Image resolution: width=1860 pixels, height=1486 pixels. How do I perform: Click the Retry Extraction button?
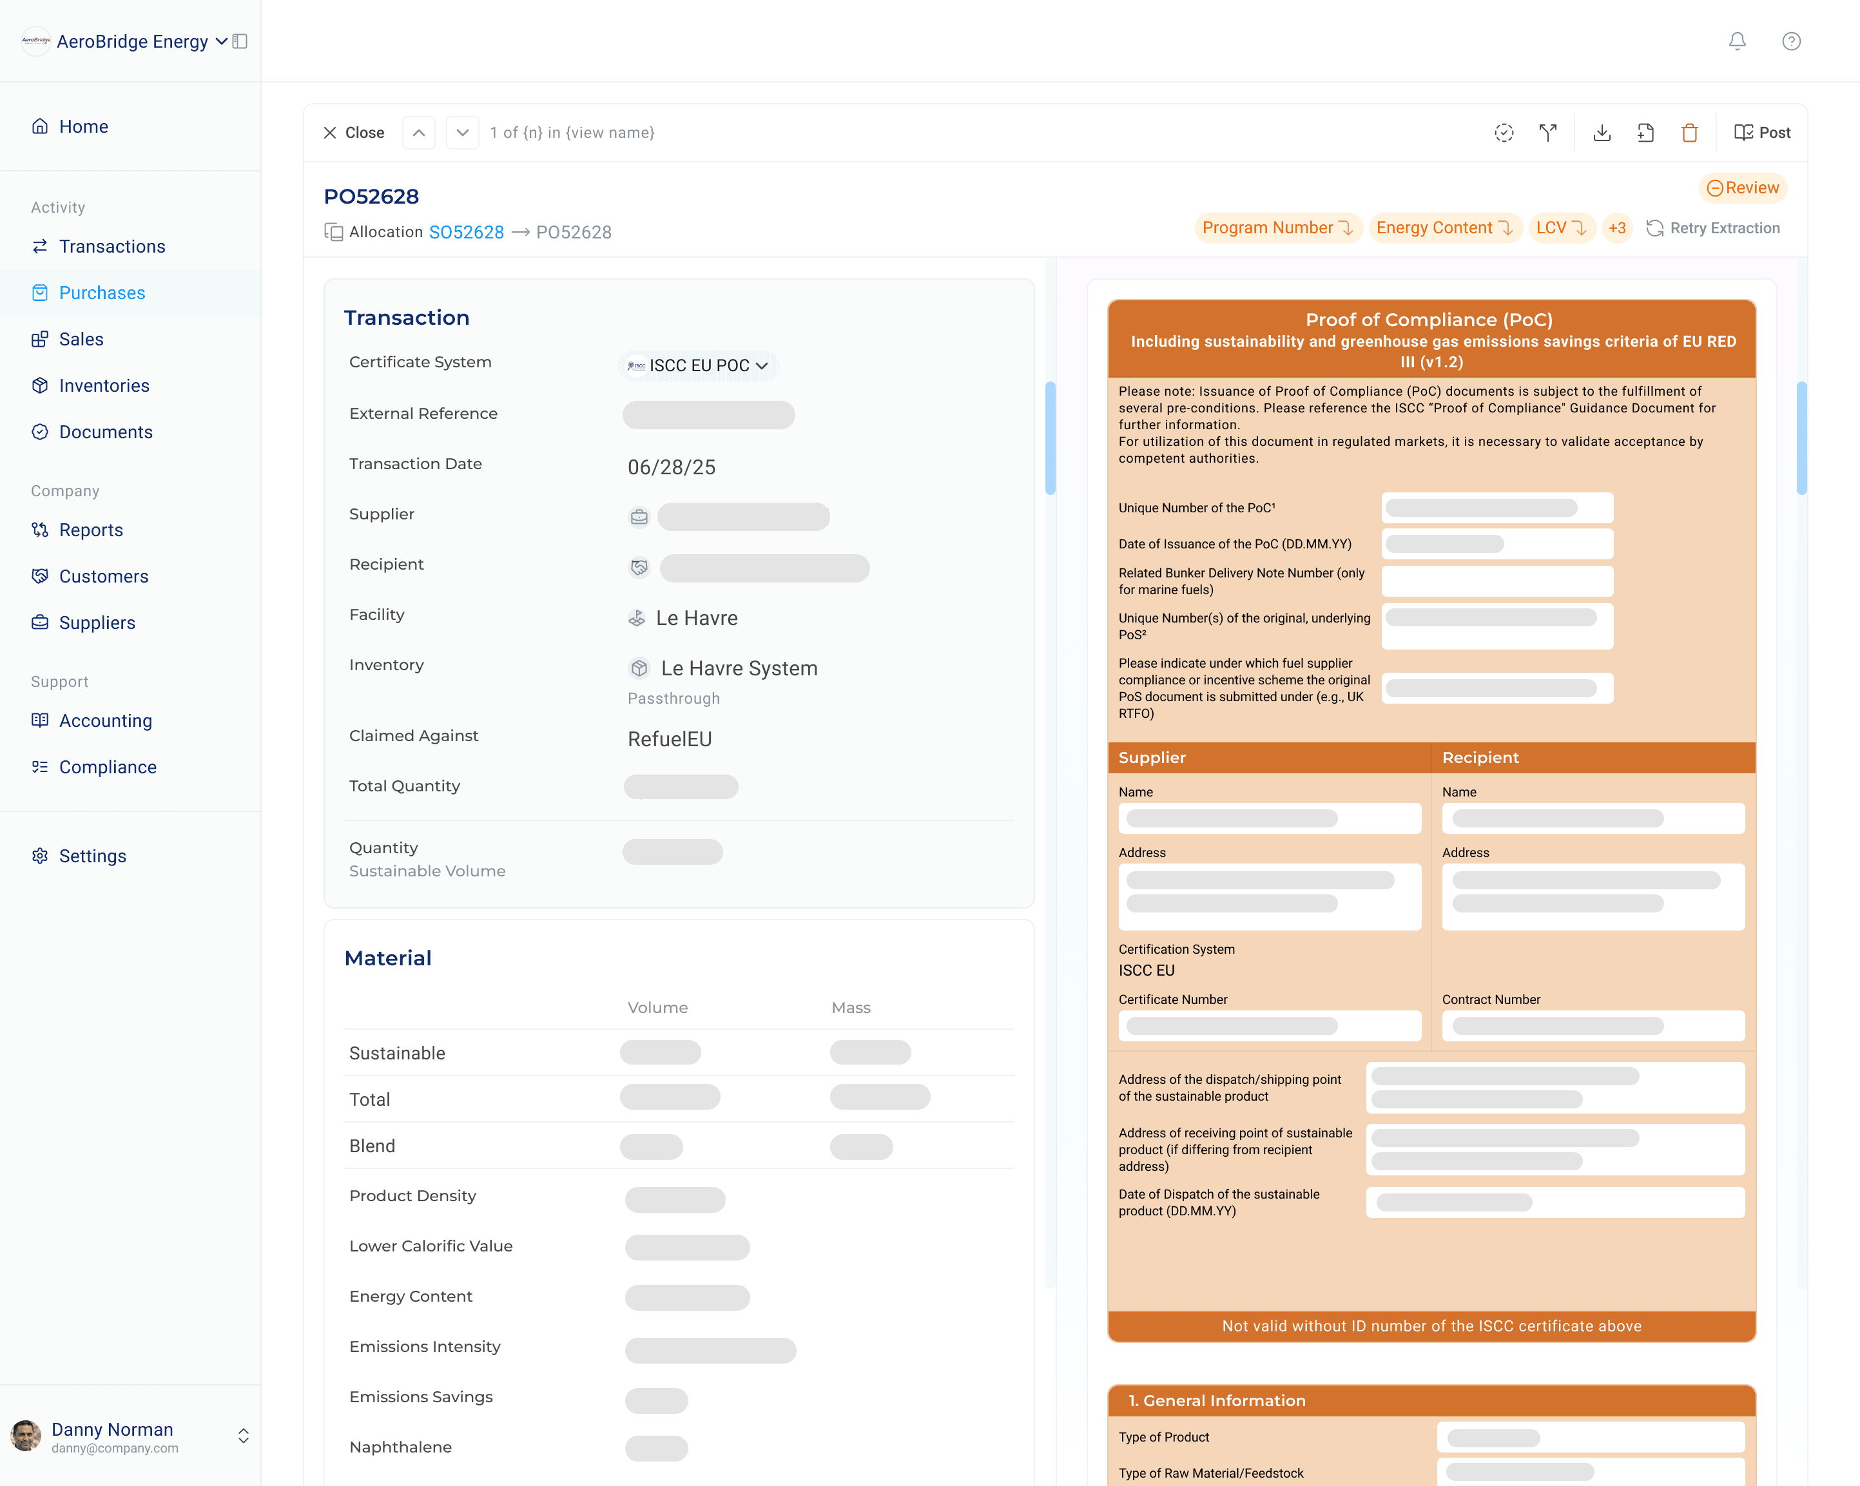(1713, 227)
